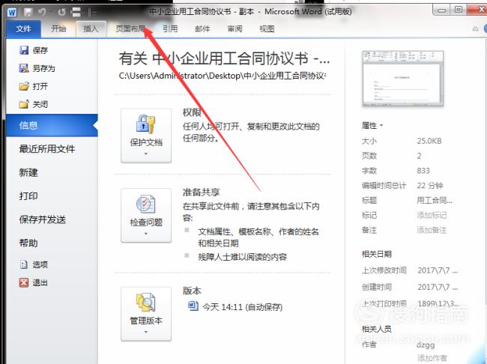
Task: Click the undo icon in Quick Access Toolbar
Action: click(42, 13)
